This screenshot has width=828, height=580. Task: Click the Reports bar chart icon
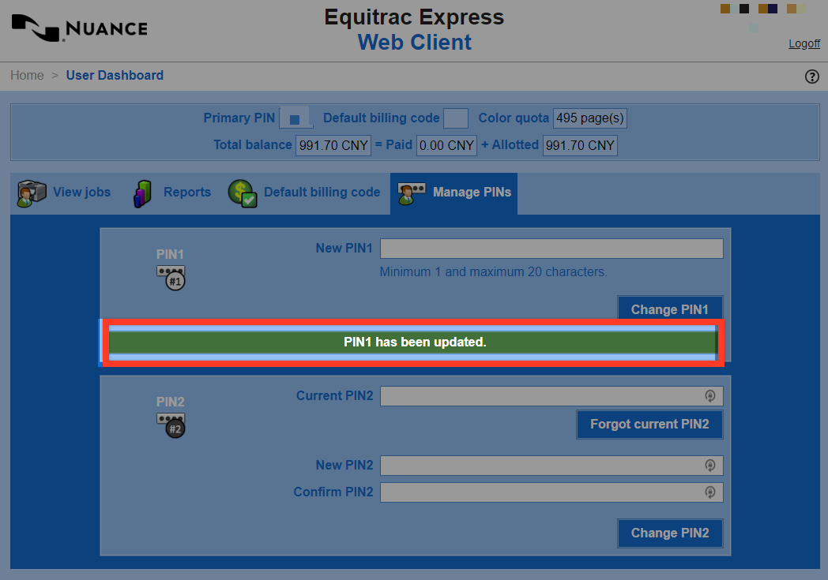[x=142, y=193]
